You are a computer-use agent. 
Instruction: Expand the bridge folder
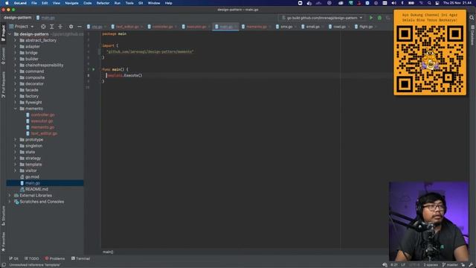pyautogui.click(x=15, y=53)
